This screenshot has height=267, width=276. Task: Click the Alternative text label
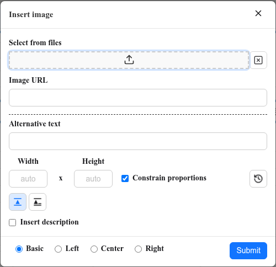35,124
